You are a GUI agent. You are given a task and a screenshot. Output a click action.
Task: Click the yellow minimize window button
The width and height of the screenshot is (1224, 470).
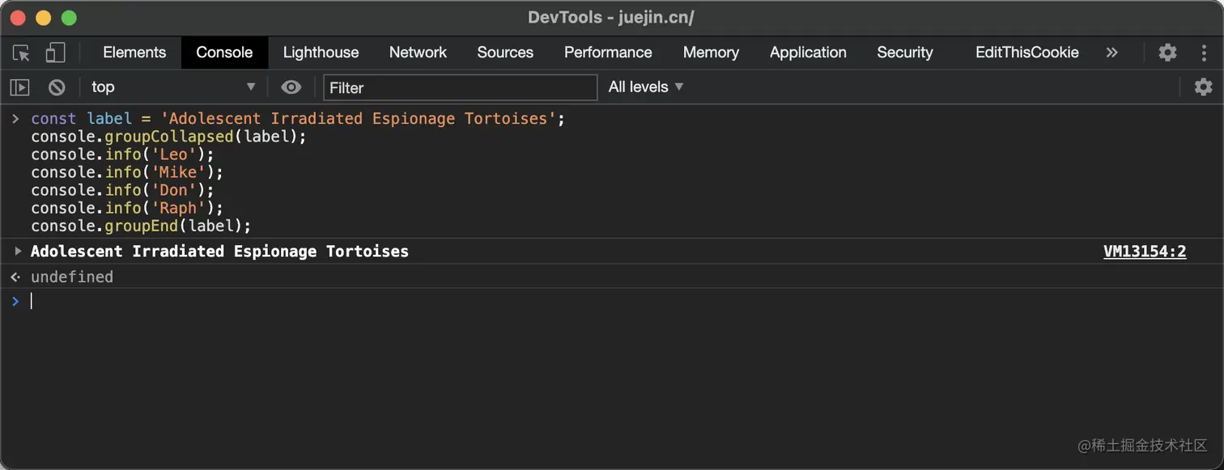click(x=43, y=17)
